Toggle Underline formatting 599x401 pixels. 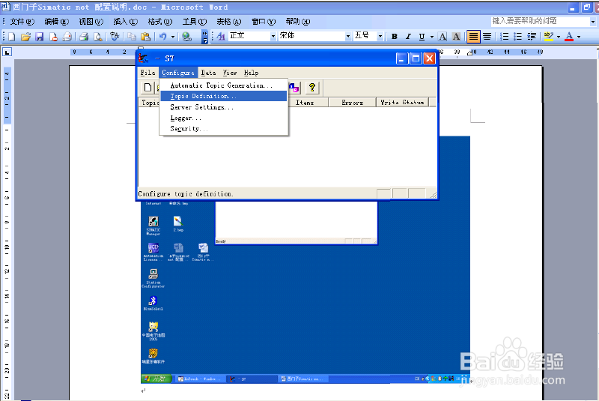coord(422,37)
